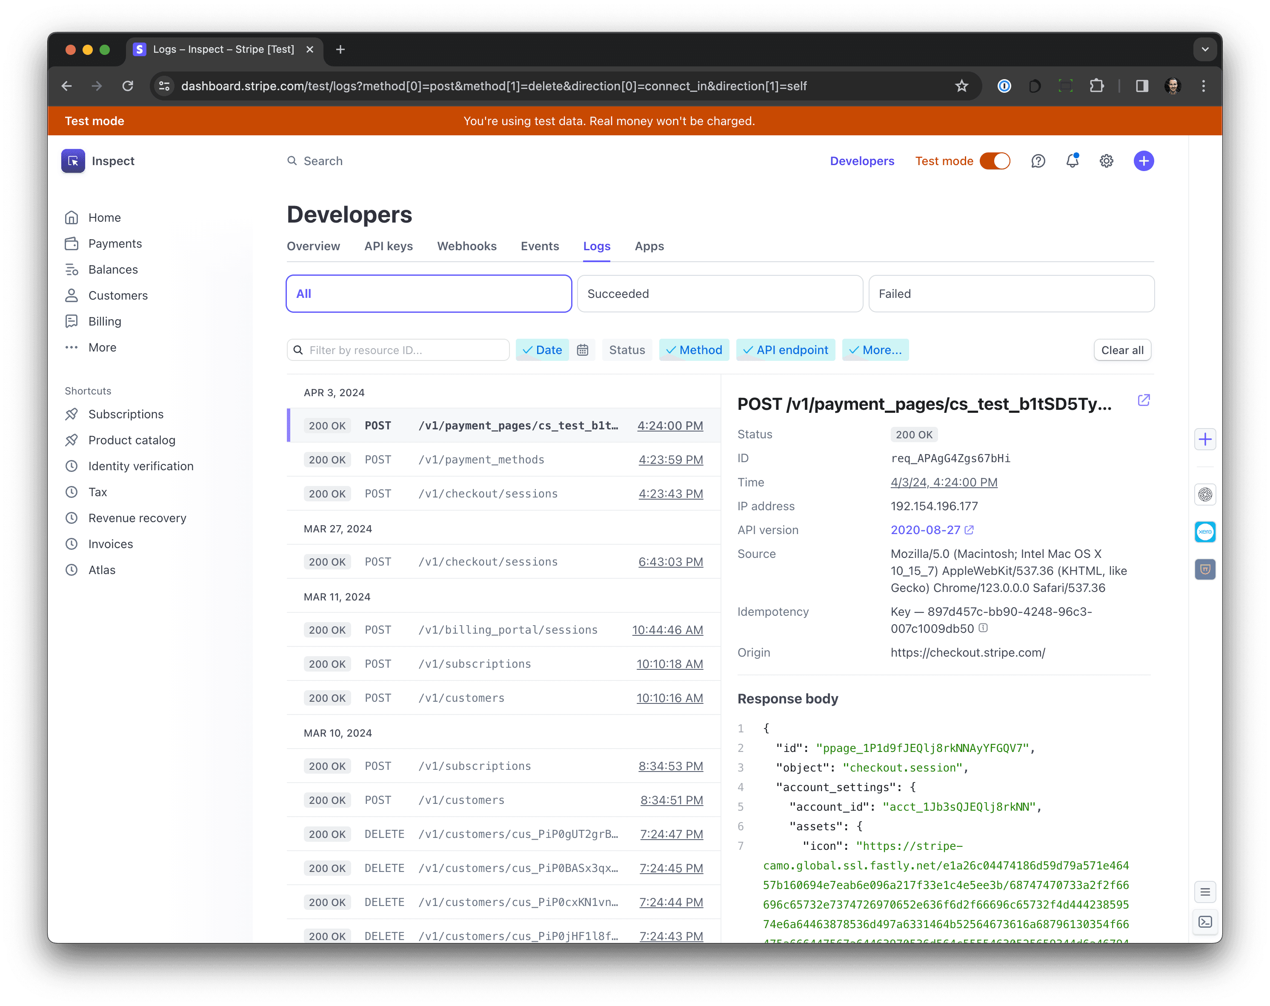Open the list icon in right dock

coord(1205,892)
